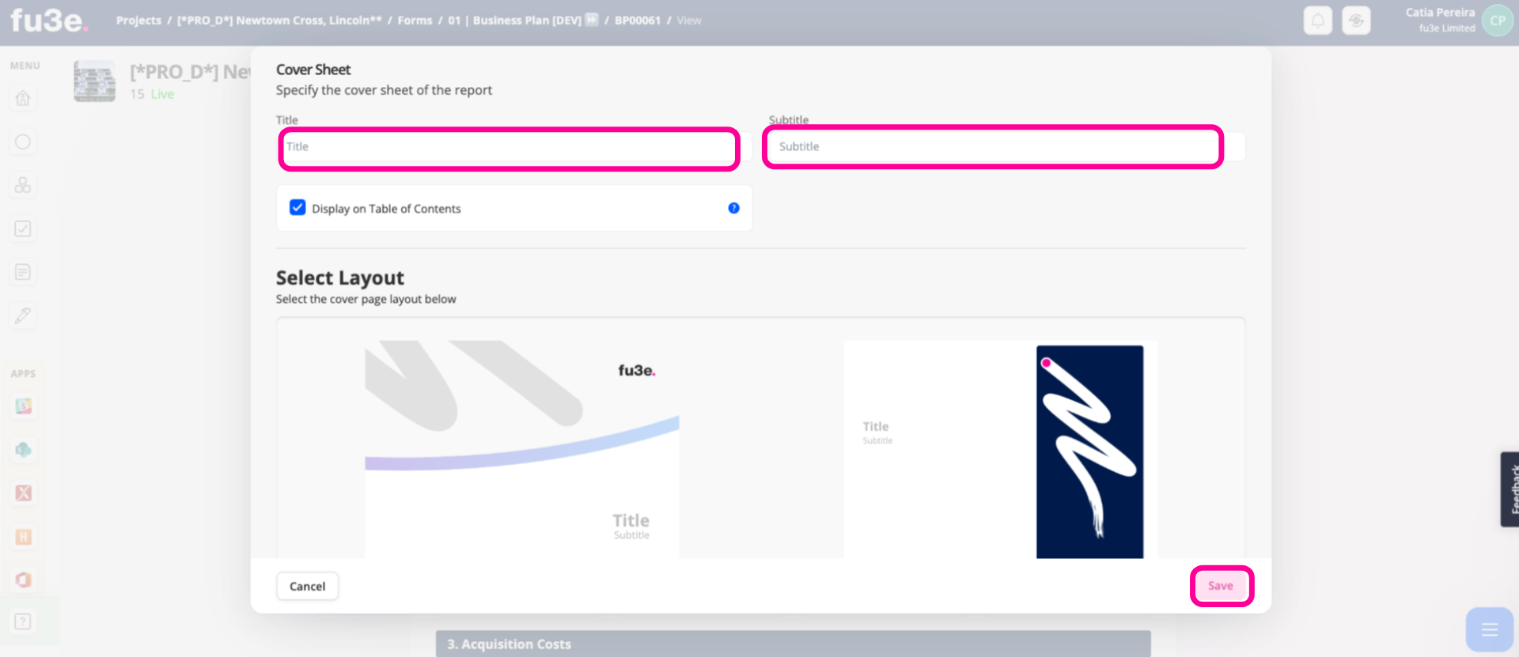Screen dimensions: 1519x657
Task: Go to Forms in the breadcrumb
Action: 415,21
